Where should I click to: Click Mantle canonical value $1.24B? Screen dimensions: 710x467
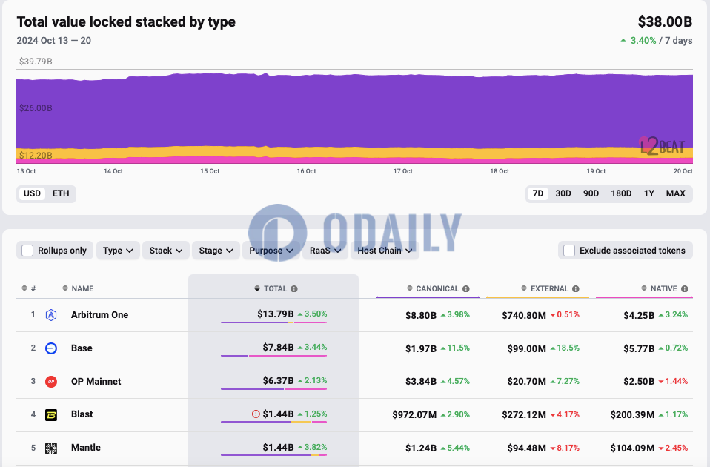pos(421,448)
